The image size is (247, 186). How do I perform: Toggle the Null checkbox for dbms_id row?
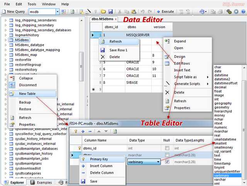tap(167, 148)
